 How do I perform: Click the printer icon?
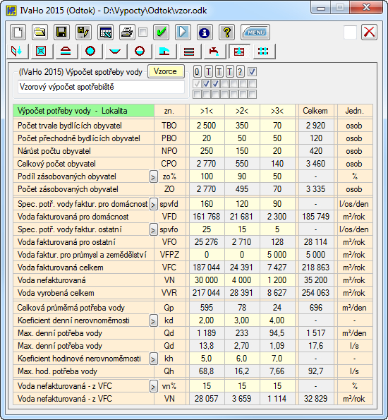pos(127,32)
